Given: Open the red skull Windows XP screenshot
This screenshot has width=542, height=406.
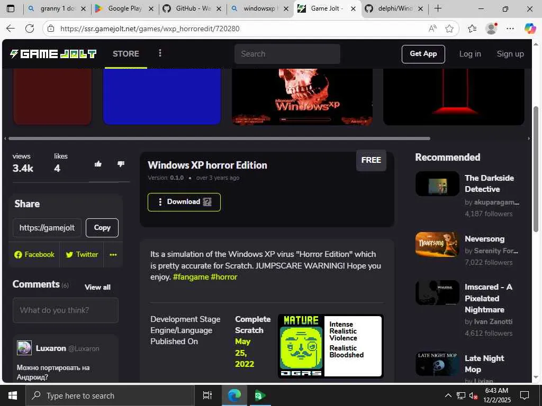Looking at the screenshot, I should click(x=302, y=97).
